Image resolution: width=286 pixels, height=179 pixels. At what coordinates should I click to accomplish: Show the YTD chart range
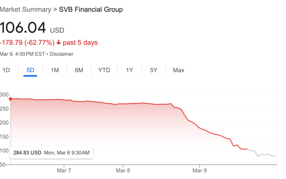click(x=104, y=70)
